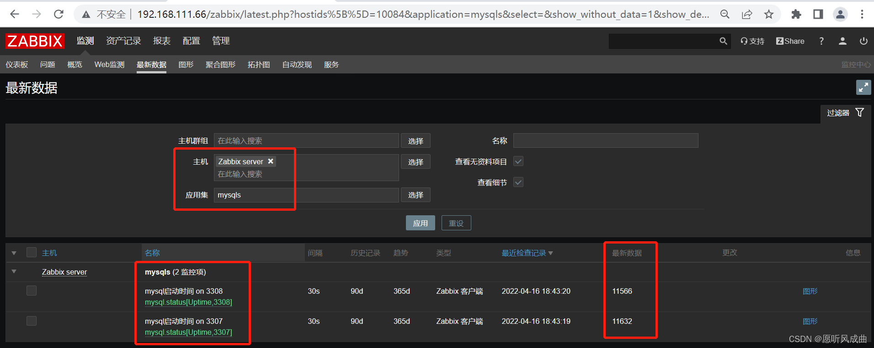Go to 仪表板 submenu
Viewport: 874px width, 348px height.
[17, 65]
